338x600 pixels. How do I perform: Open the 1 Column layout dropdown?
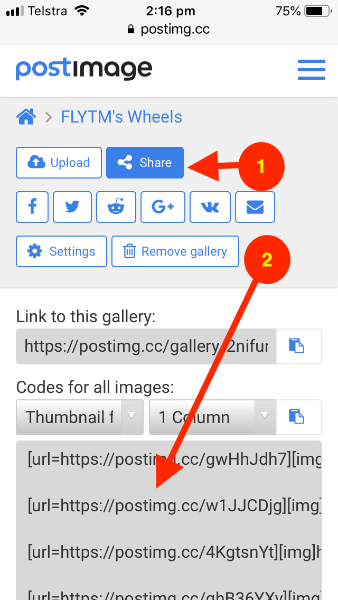(212, 417)
